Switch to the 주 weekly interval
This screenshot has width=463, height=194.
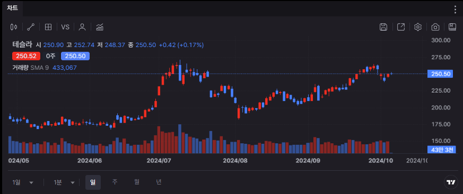tap(115, 182)
